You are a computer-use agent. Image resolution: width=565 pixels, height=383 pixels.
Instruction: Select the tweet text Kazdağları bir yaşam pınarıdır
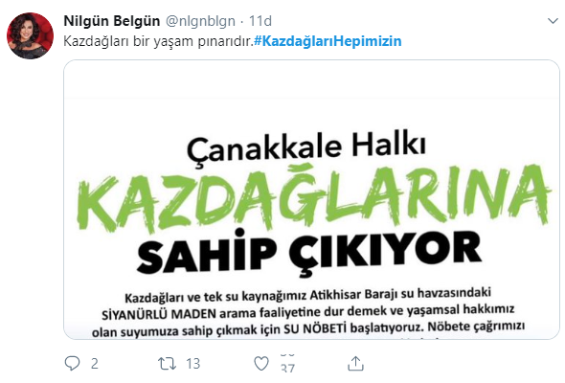(x=159, y=41)
